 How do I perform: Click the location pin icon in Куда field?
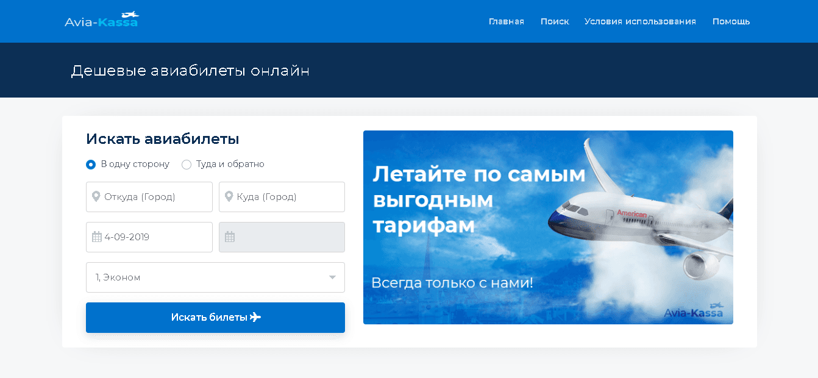click(229, 197)
